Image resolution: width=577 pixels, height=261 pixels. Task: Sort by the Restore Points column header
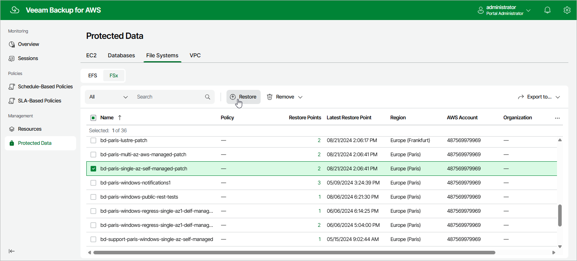click(305, 118)
